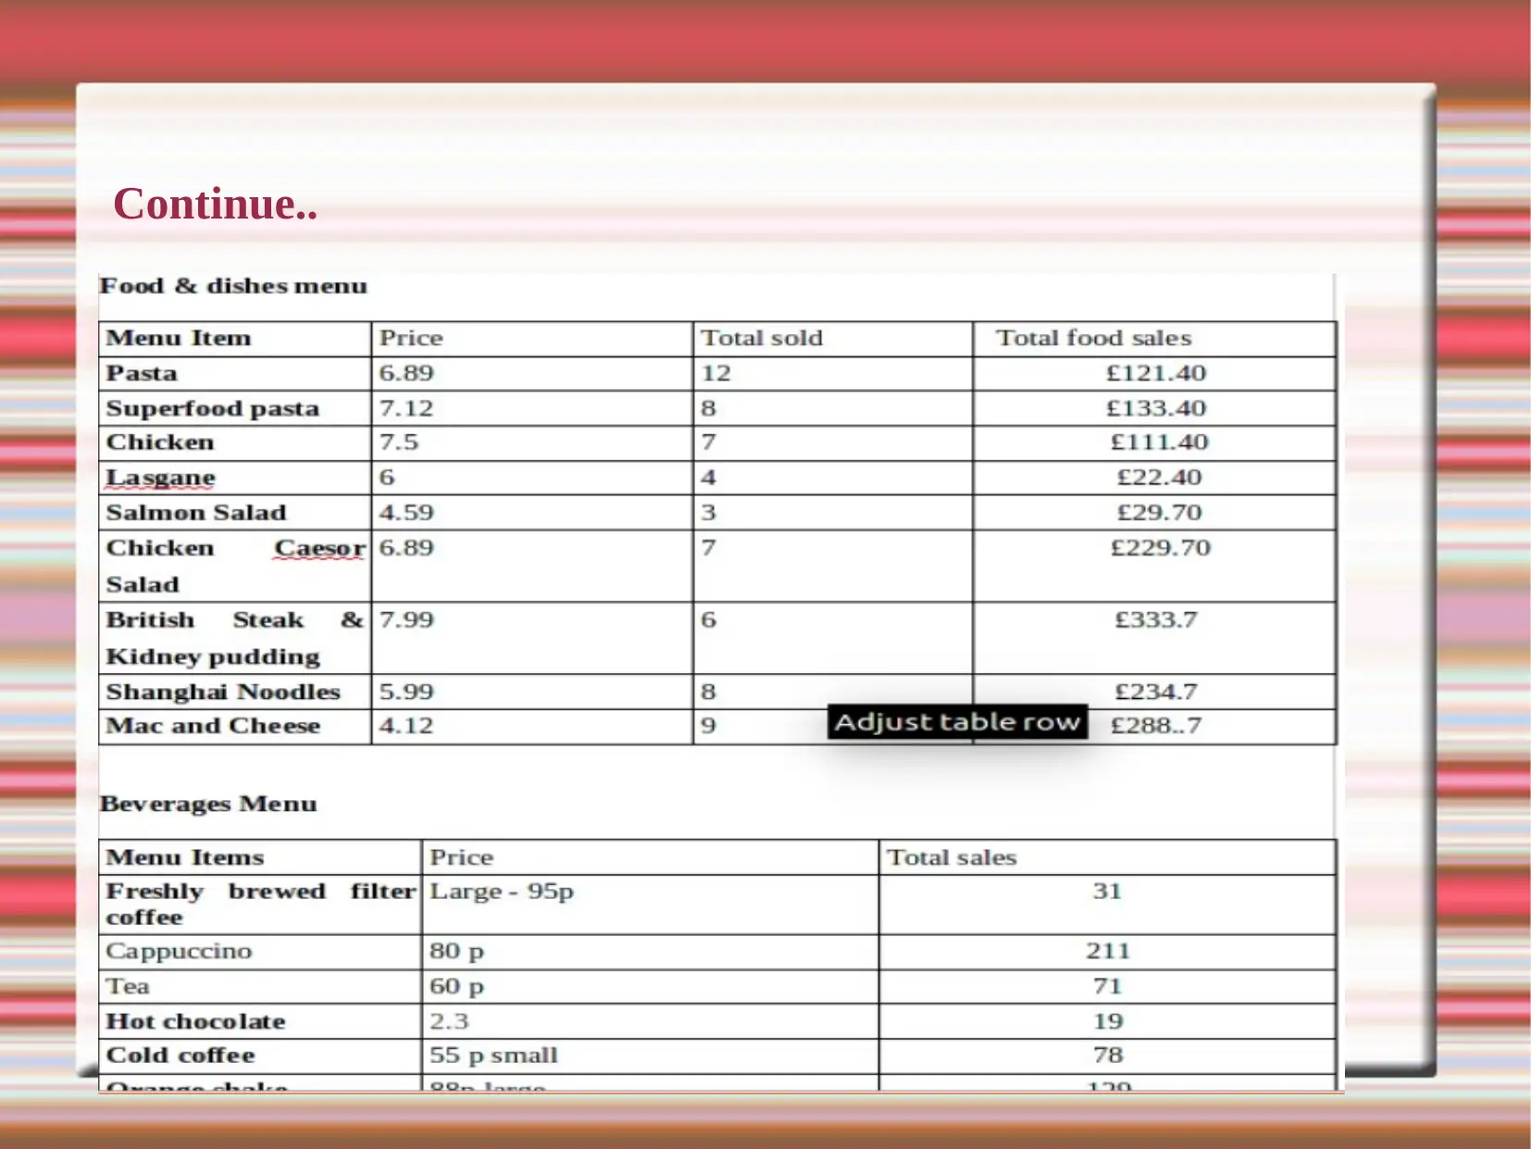Click the 'Total sold' column header

[x=833, y=339]
